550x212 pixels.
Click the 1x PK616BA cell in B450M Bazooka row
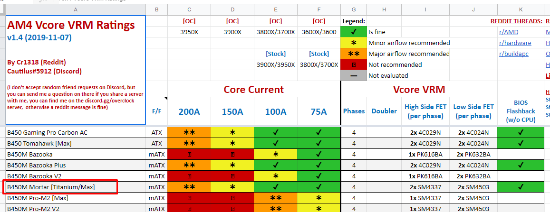point(425,154)
